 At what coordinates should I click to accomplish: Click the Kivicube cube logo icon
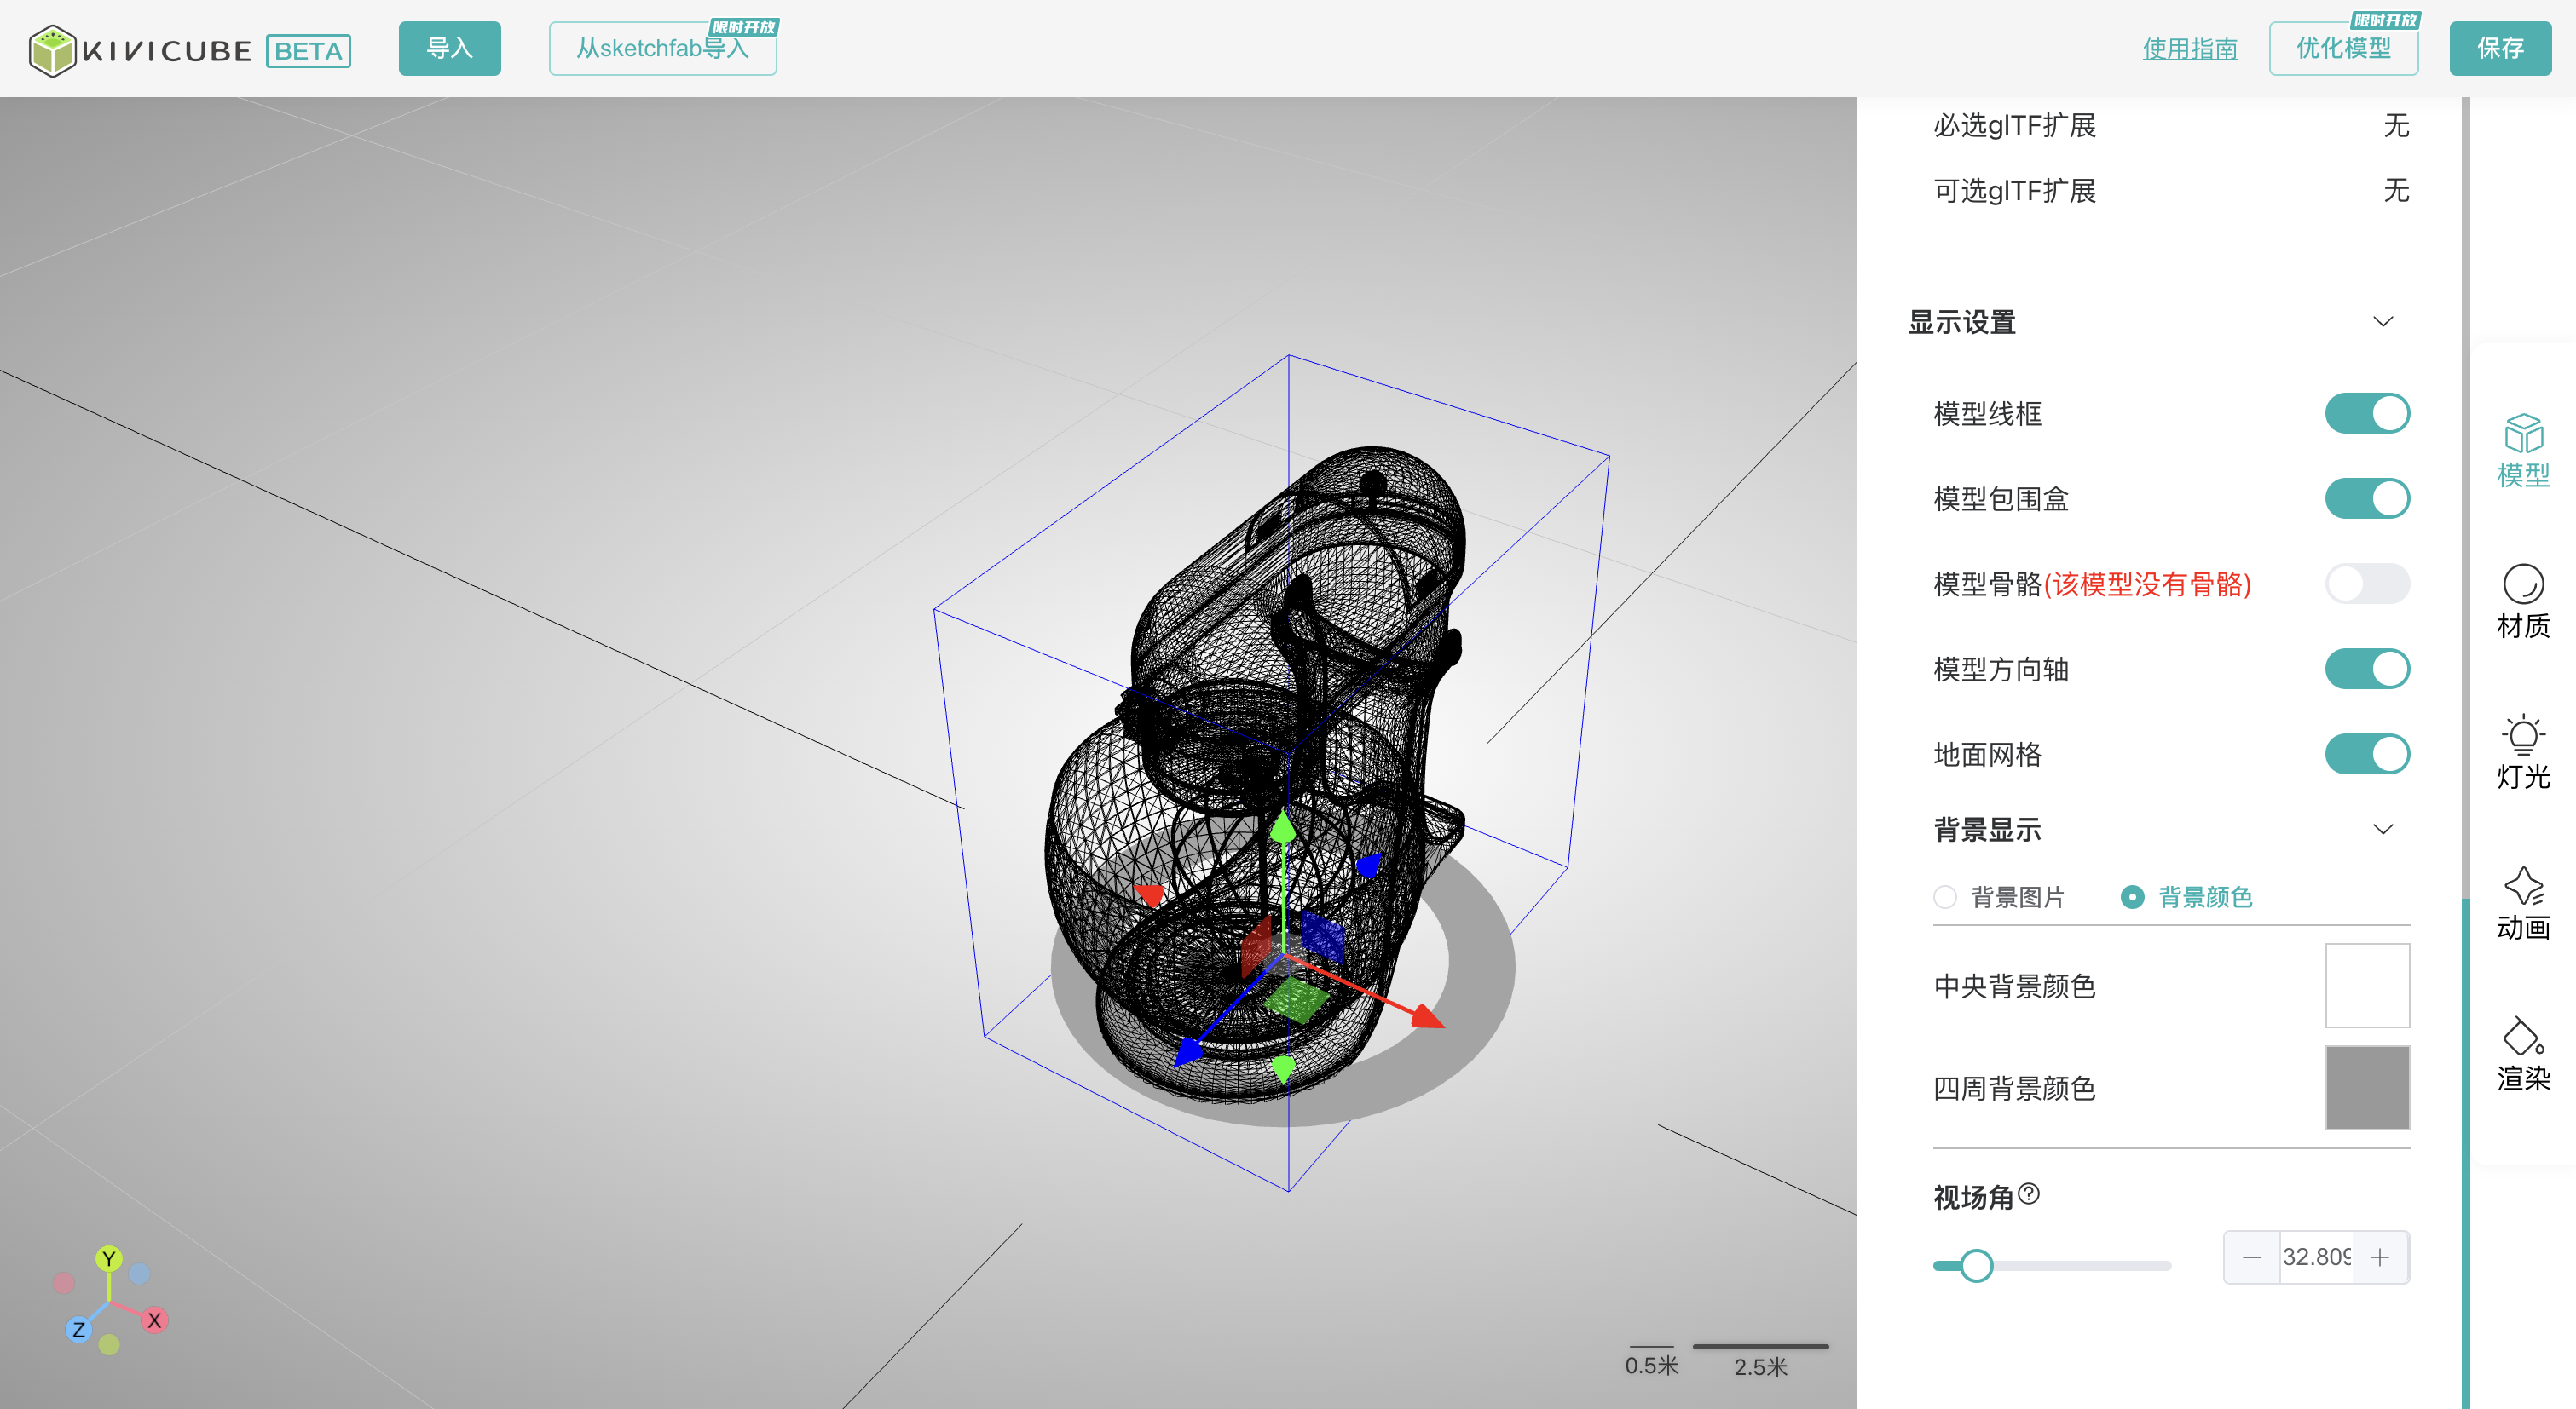coord(52,50)
